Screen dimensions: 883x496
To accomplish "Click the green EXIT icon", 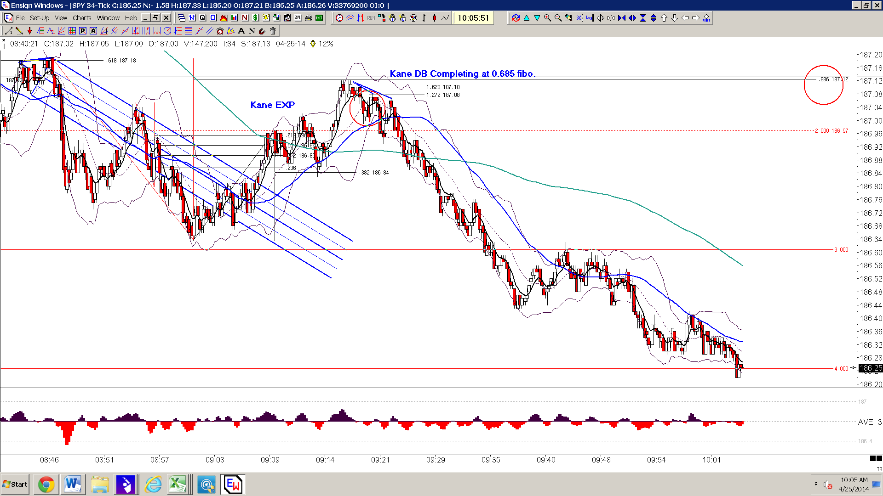I will (319, 18).
